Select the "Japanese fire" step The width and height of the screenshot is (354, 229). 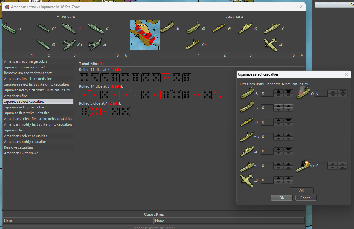coord(38,130)
